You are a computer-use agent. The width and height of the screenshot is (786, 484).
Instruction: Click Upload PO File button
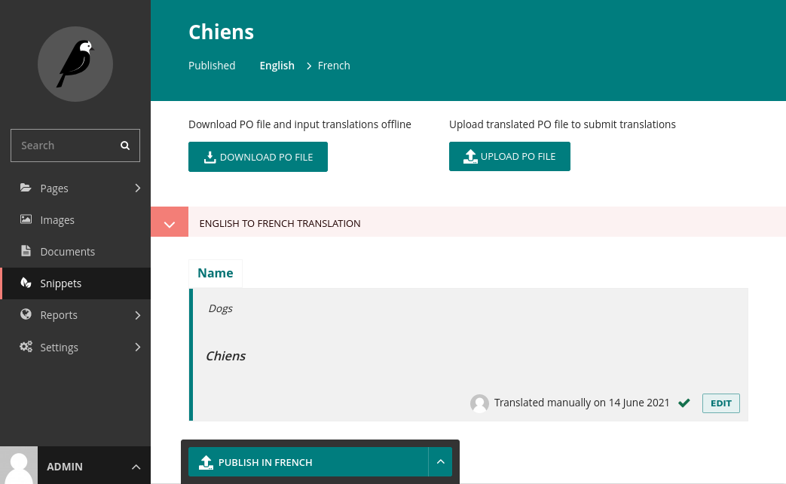point(509,157)
